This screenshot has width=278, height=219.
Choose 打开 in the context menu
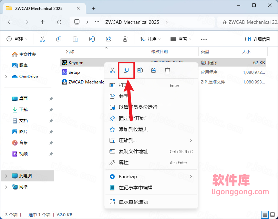[x=151, y=86]
